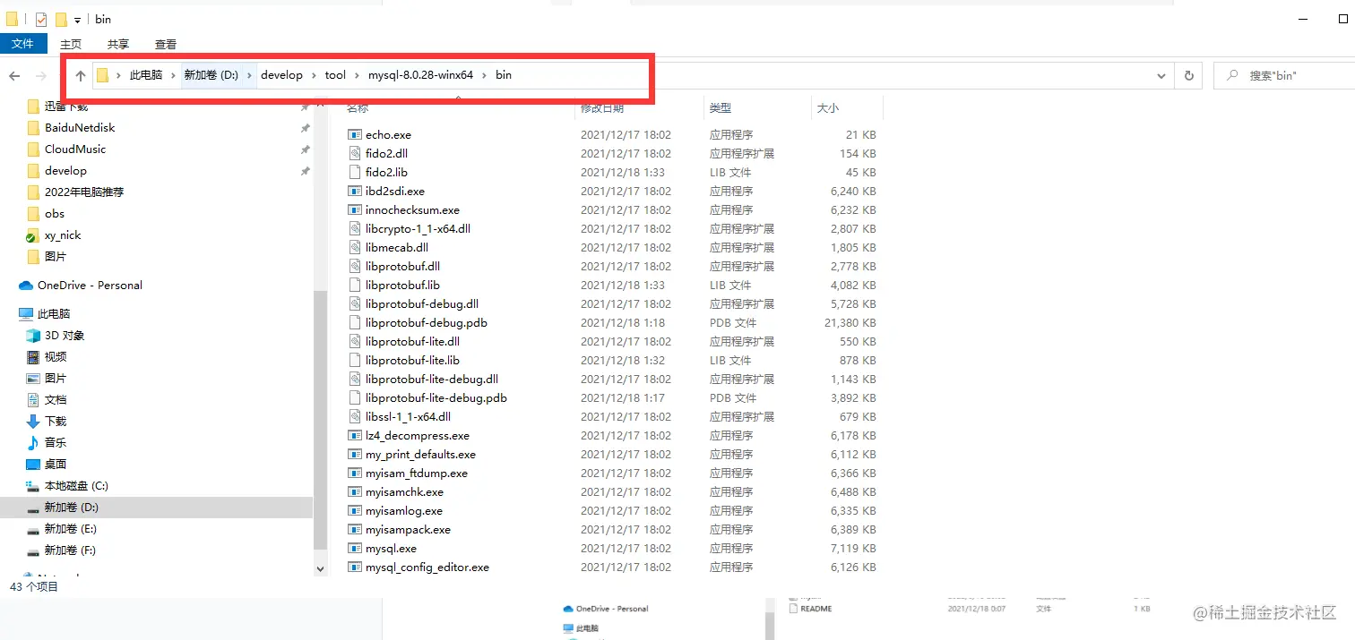Switch to the 查看 tab

click(166, 44)
